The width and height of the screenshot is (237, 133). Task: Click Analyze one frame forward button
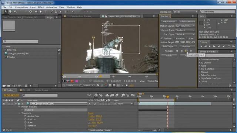point(191,51)
